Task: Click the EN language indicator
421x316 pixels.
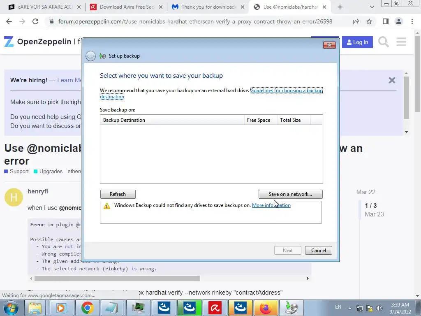Action: (338, 307)
